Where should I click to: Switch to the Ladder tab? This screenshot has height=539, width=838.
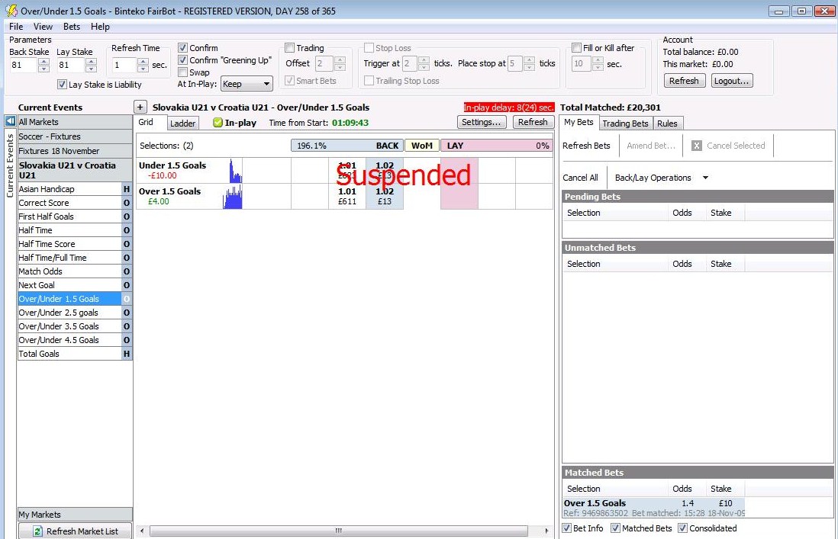[x=182, y=124]
